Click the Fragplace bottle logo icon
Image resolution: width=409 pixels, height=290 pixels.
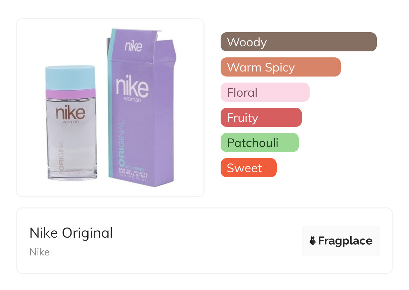pos(313,241)
